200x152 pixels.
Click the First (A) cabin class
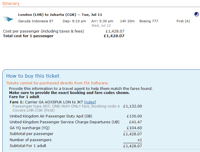pos(183,21)
